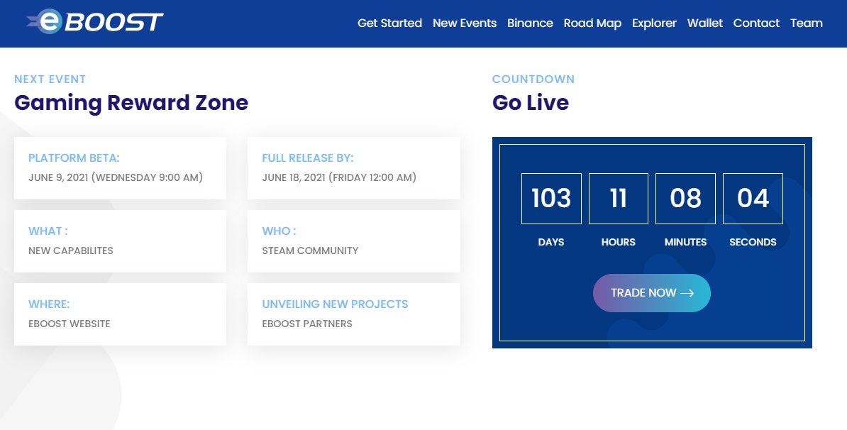Go to New Events page
847x430 pixels.
[x=465, y=23]
